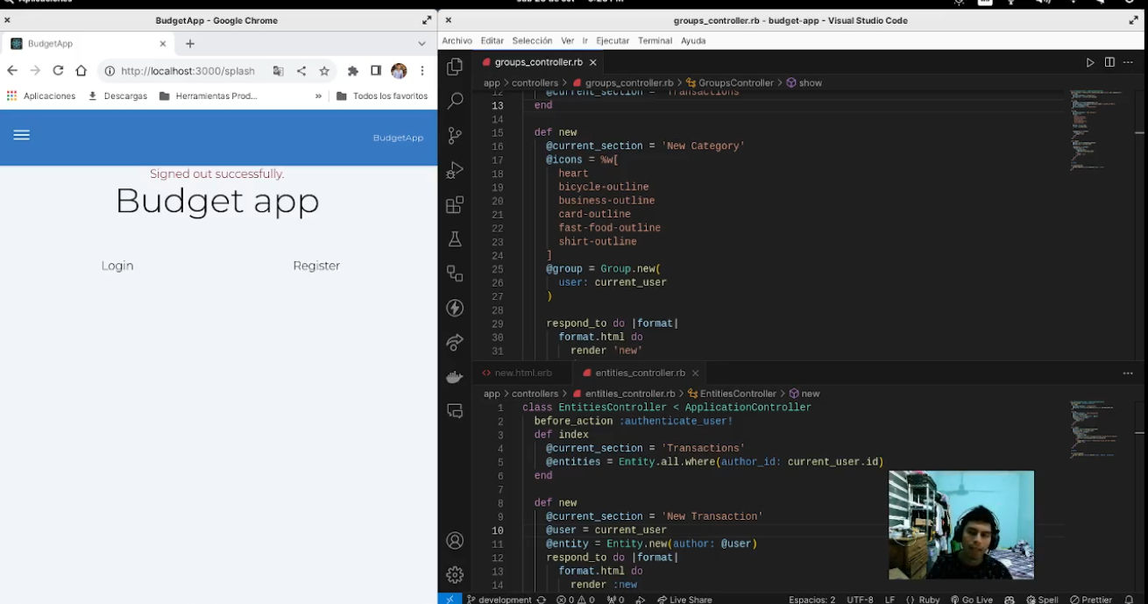Change indentation via Espacios: 2
Screen dimensions: 1148x604
click(x=811, y=600)
